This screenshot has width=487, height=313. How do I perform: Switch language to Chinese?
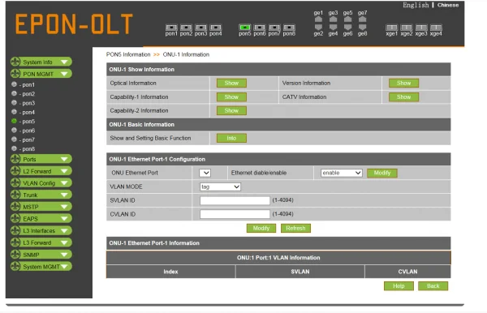pos(448,5)
